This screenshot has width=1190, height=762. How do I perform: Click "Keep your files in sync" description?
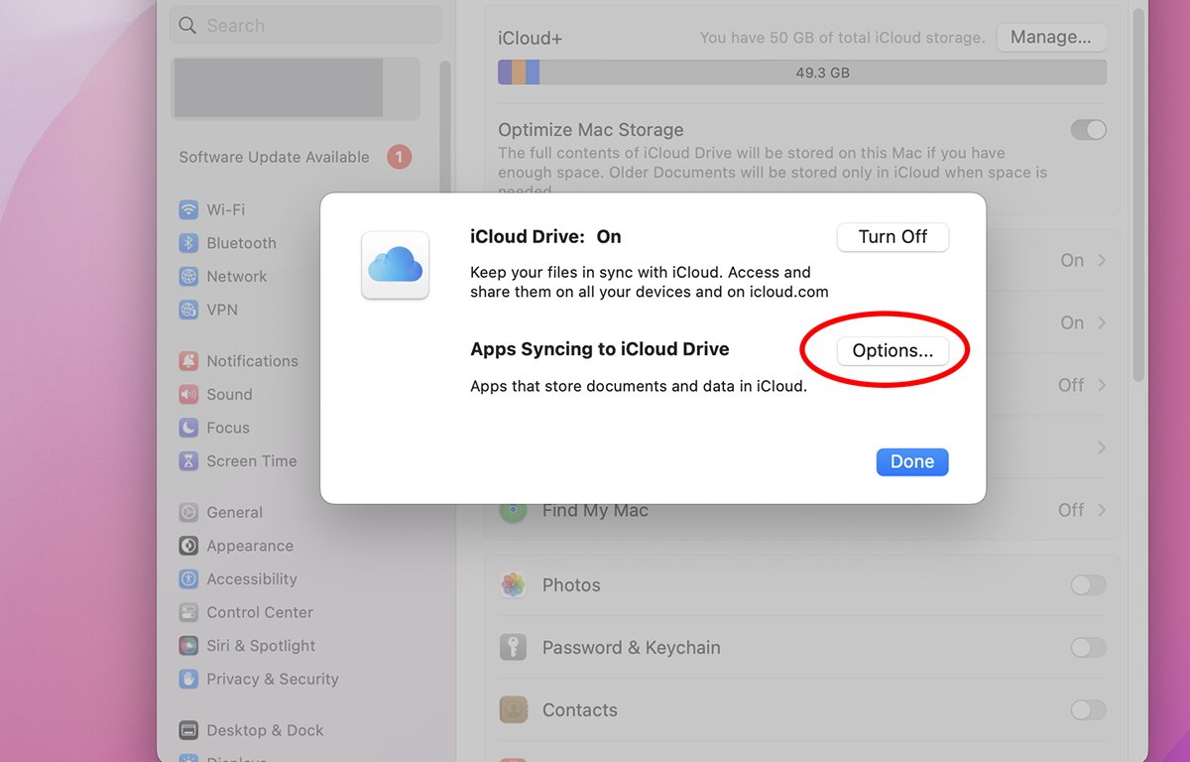click(649, 282)
